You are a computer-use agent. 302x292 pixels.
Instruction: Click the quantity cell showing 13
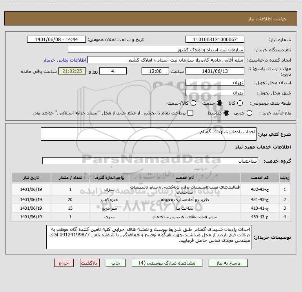(x=70, y=208)
